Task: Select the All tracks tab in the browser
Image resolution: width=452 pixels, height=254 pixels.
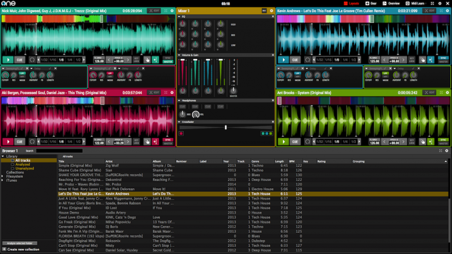Action: click(x=68, y=157)
